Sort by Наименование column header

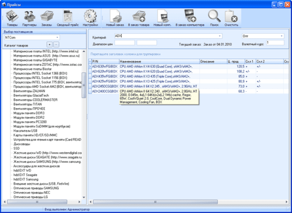159,62
